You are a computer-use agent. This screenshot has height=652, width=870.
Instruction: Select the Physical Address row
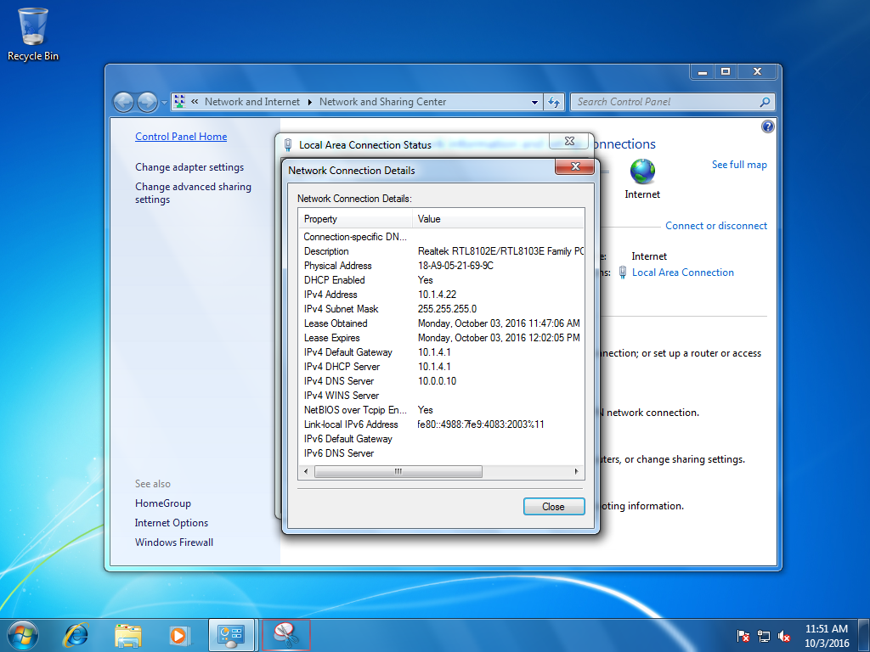[441, 266]
